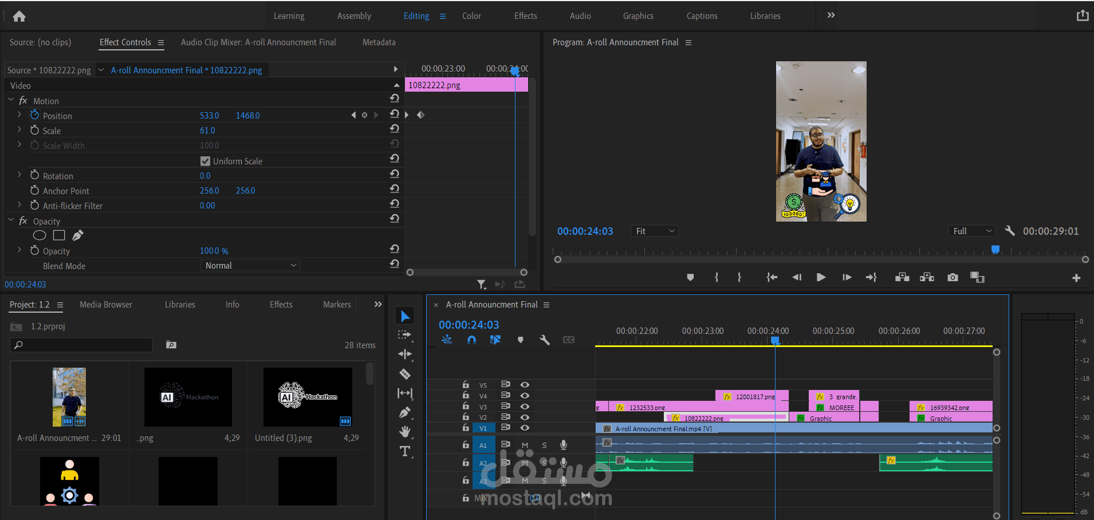Click the program monitor playhead marker

(995, 249)
